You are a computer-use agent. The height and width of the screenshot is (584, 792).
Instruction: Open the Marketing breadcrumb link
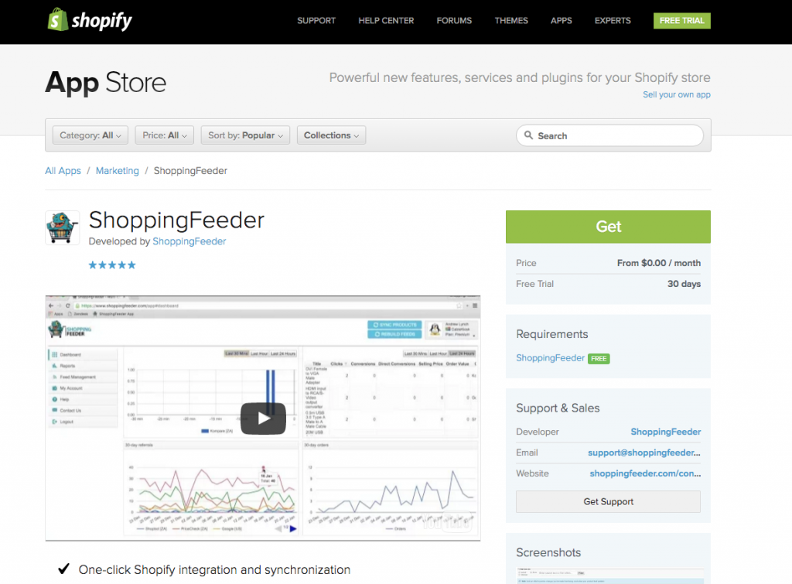click(x=118, y=171)
